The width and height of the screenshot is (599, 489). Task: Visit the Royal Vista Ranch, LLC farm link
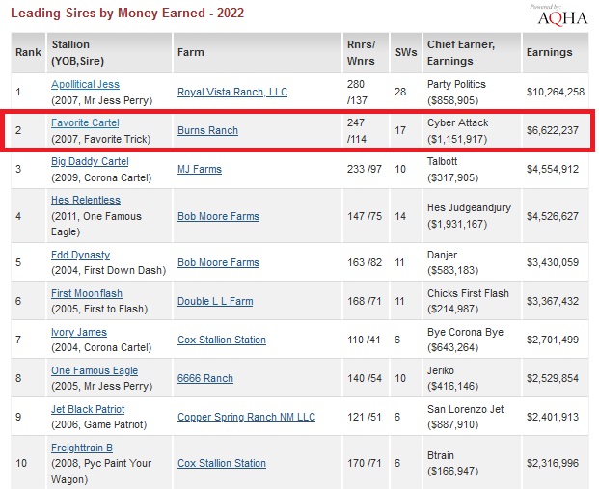[232, 93]
